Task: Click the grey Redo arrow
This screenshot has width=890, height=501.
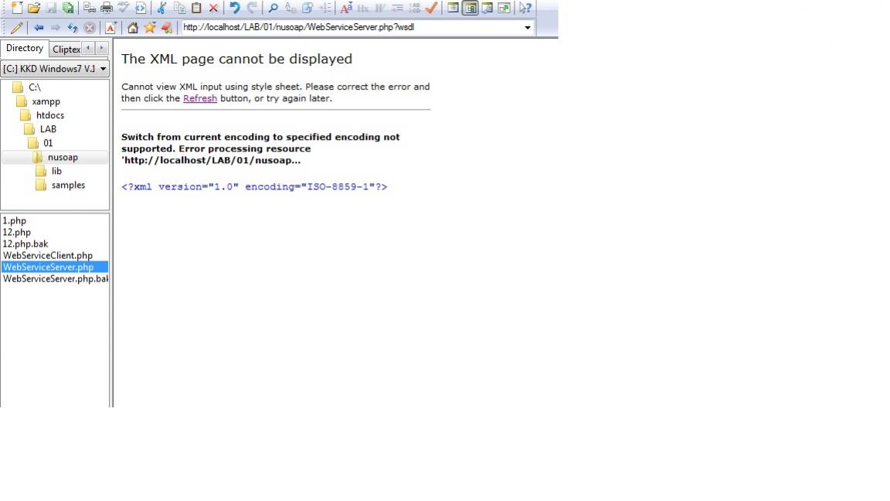Action: click(252, 8)
